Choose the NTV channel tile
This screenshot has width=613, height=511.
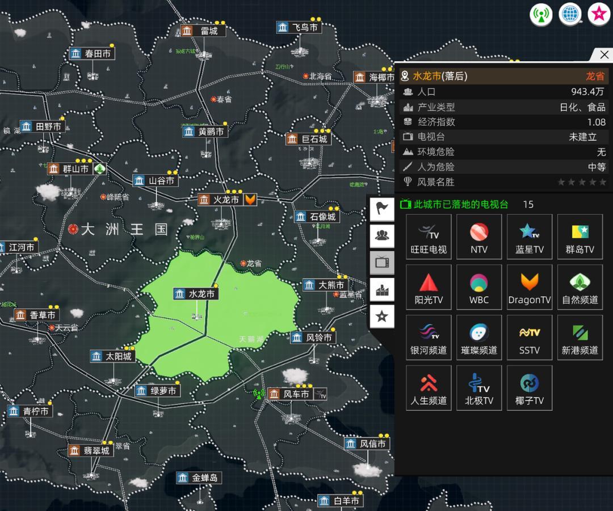(x=479, y=237)
